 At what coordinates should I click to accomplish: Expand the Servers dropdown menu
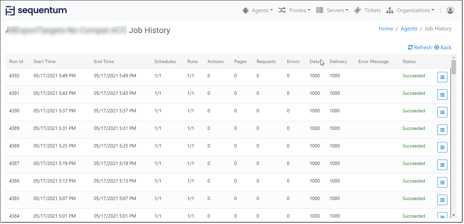point(332,10)
